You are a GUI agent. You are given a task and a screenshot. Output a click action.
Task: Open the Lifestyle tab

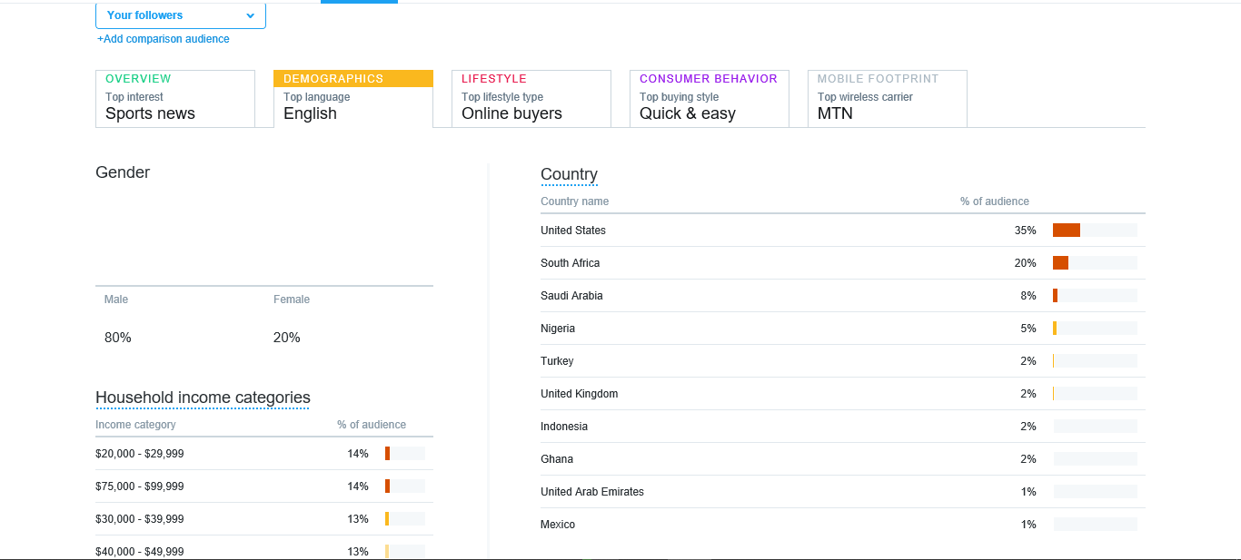[531, 98]
